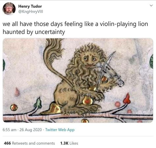View the 466 Retweets and comments
The width and height of the screenshot is (156, 148).
29,143
